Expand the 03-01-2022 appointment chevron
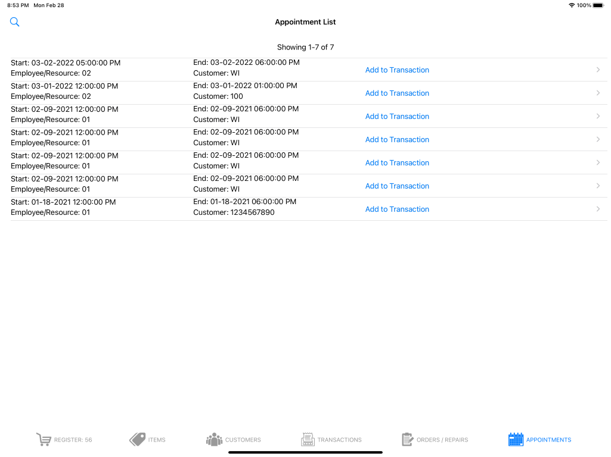This screenshot has width=611, height=457. point(598,93)
